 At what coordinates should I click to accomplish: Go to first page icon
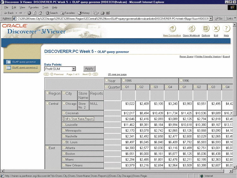(46, 74)
